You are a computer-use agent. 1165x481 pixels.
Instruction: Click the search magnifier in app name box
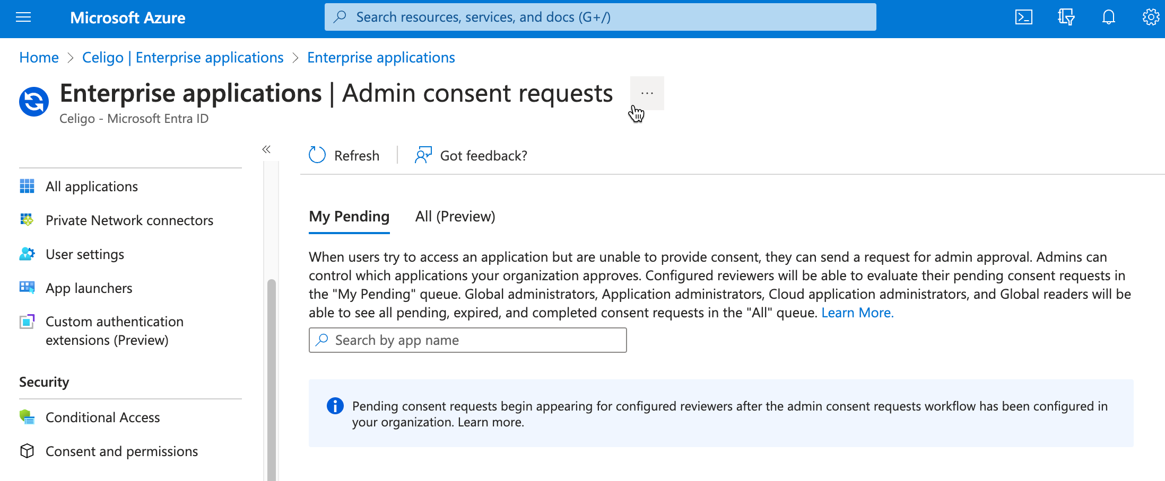pyautogui.click(x=322, y=340)
